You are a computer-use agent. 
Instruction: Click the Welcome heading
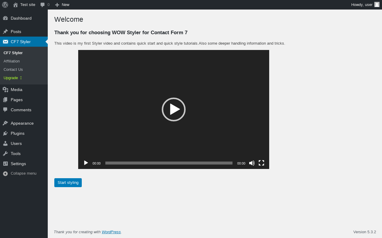[69, 19]
